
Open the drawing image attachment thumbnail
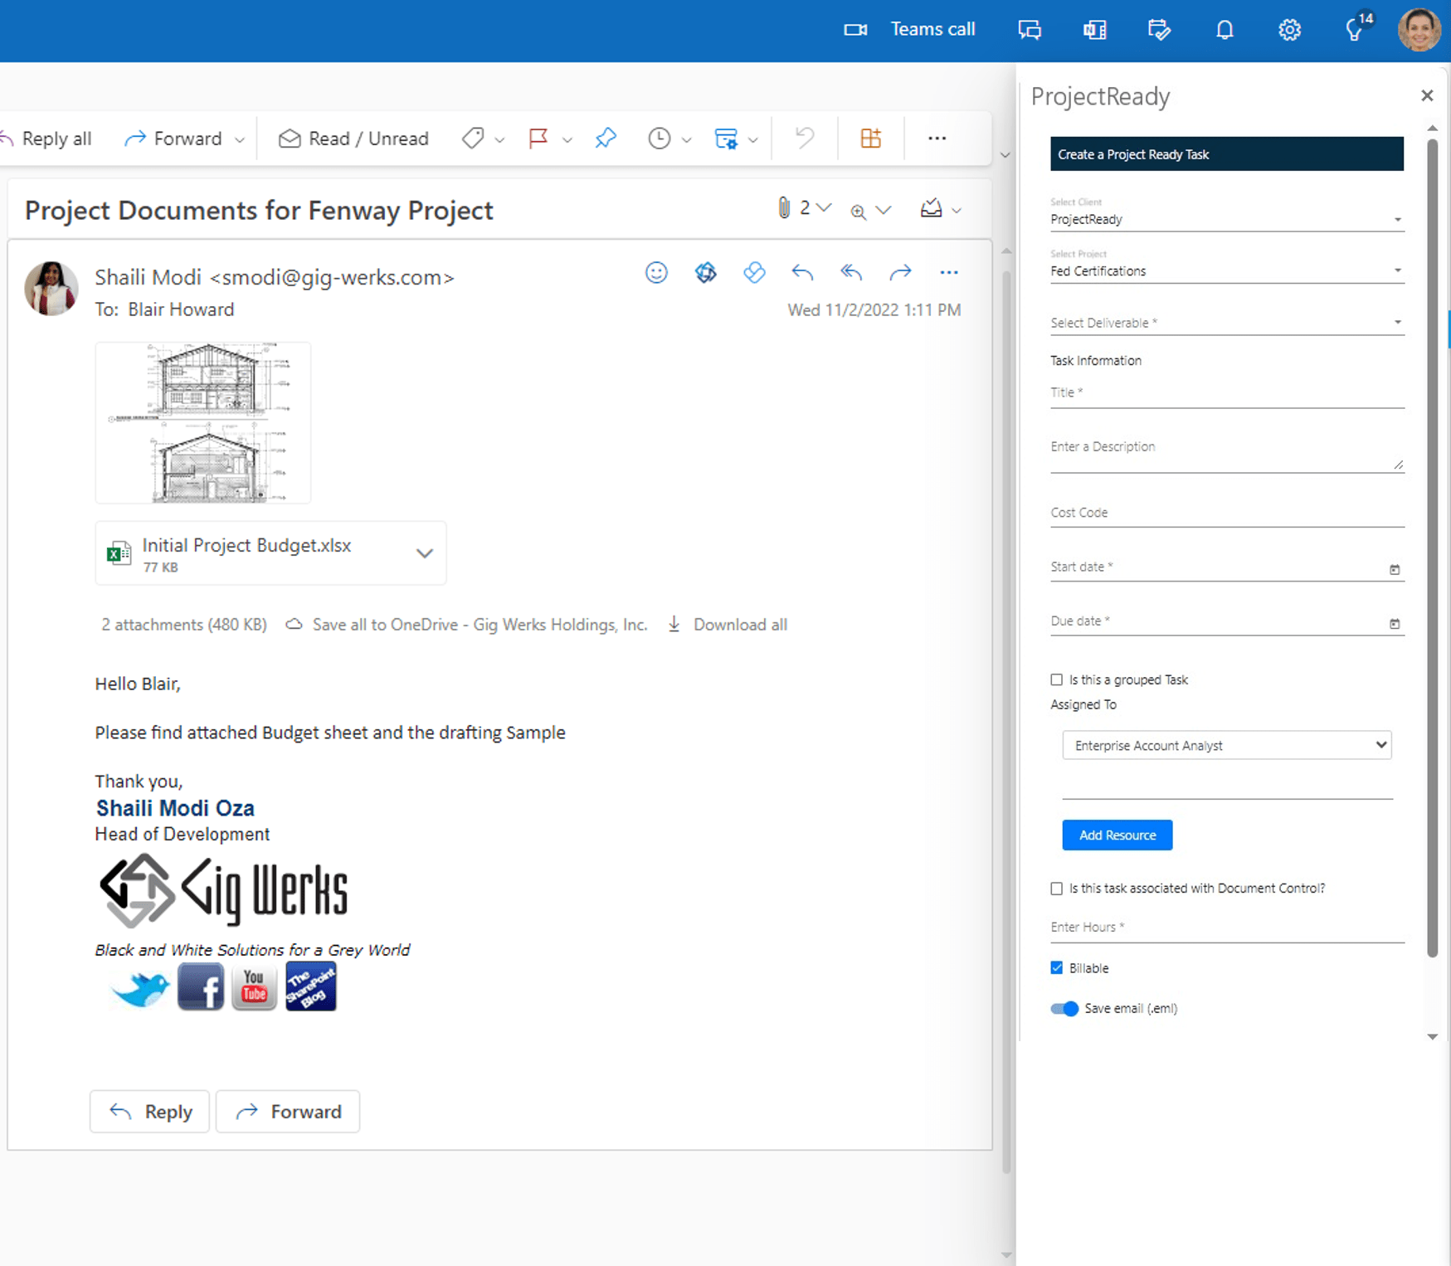click(202, 422)
